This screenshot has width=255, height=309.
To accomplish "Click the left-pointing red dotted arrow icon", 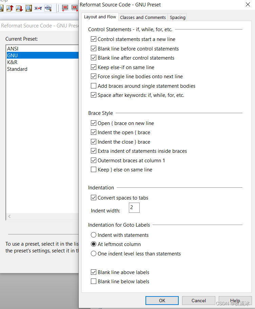I will [65, 8].
